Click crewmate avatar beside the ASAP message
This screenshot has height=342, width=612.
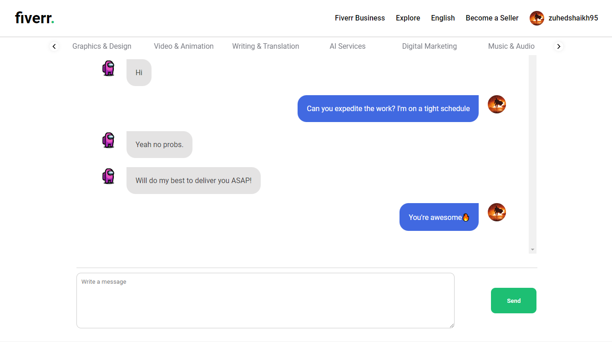coord(109,176)
